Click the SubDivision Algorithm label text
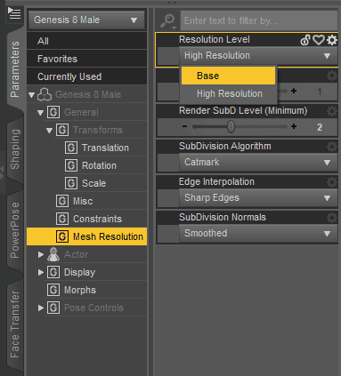Screen dimensions: 341x376 coord(225,147)
